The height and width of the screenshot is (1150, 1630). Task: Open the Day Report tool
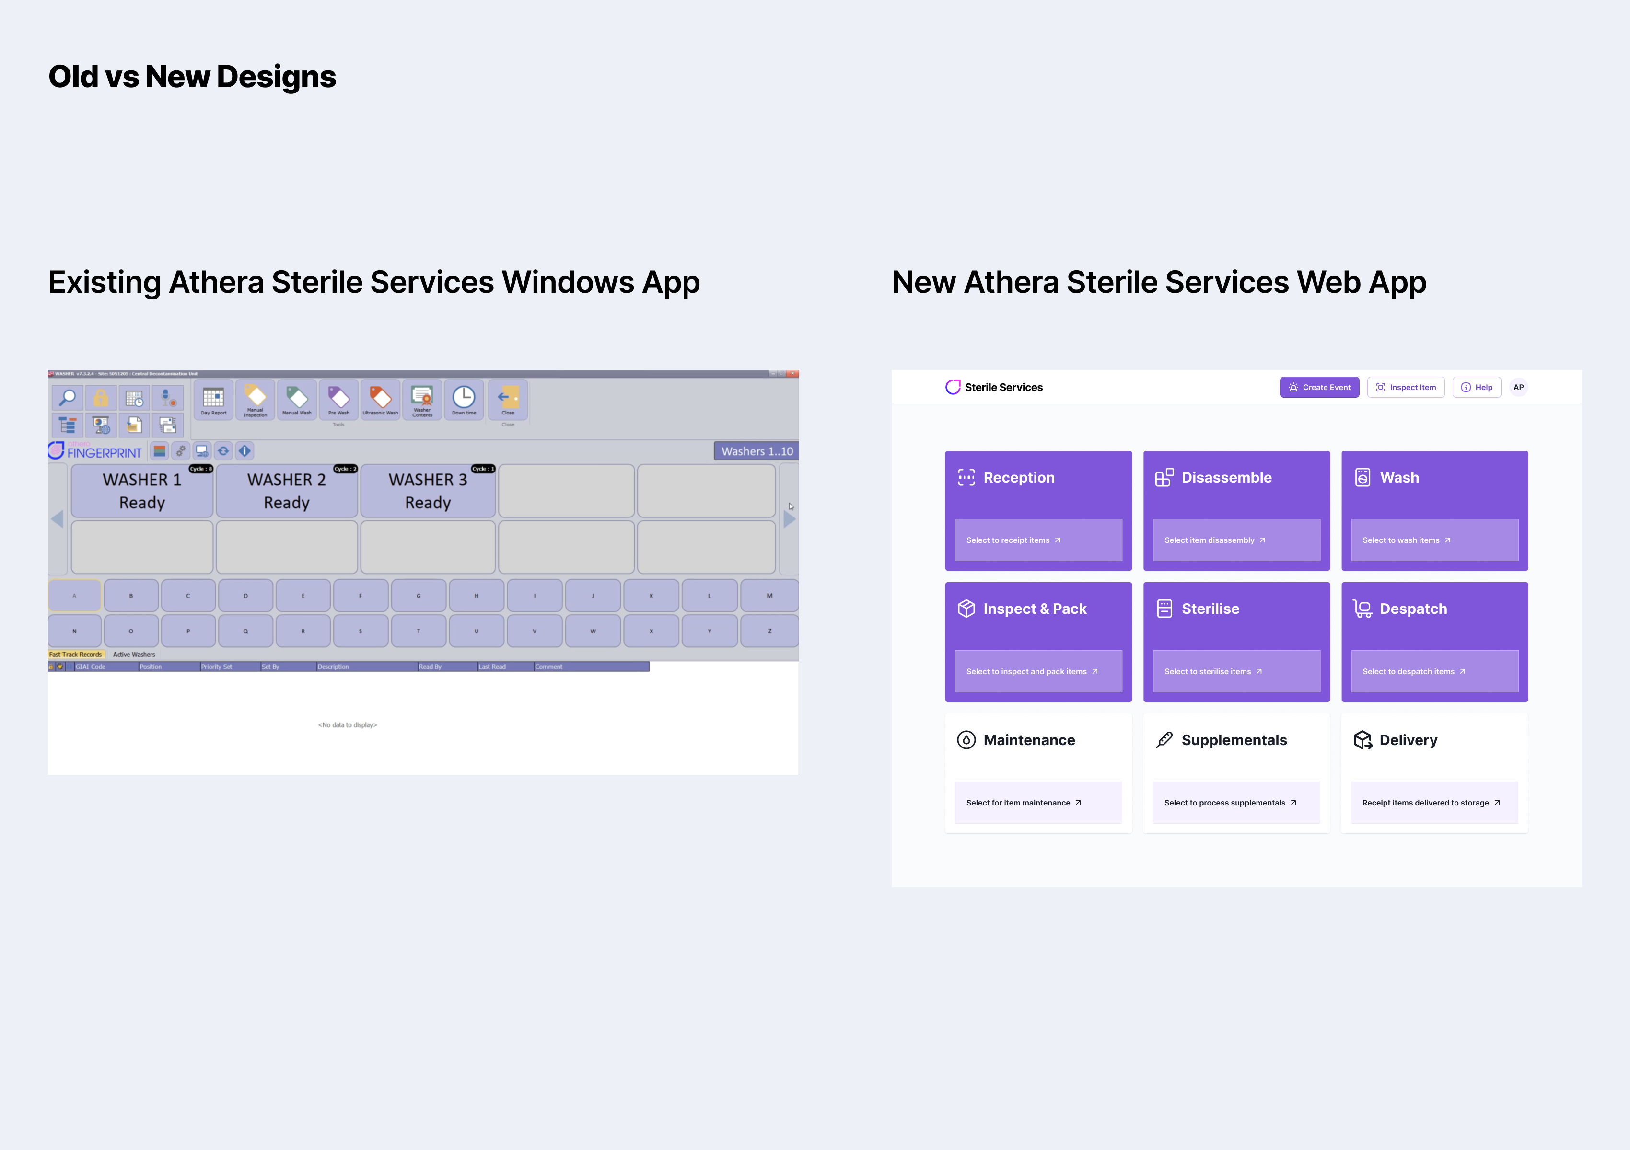[213, 400]
